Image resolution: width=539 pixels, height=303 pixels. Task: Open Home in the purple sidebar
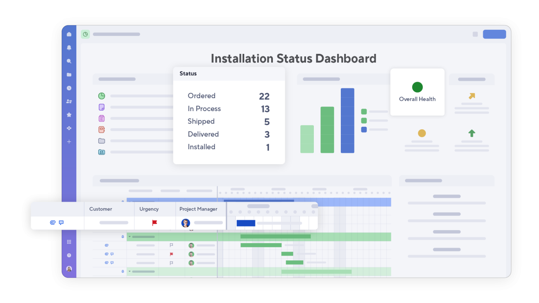(69, 34)
